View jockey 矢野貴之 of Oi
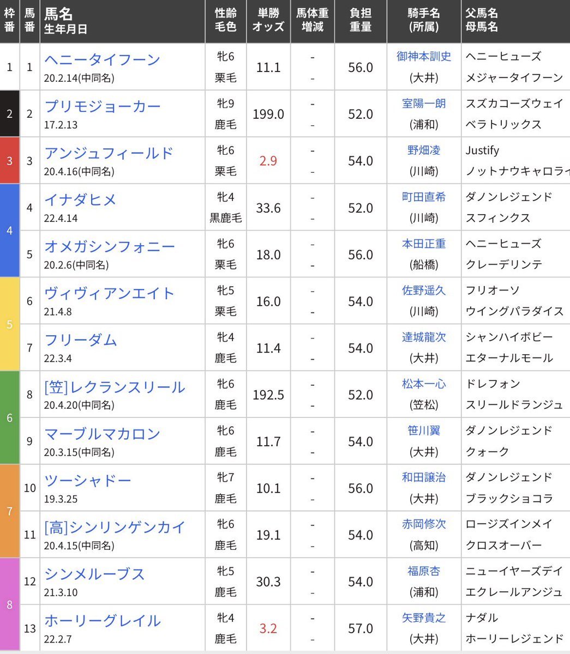The width and height of the screenshot is (570, 654). (x=424, y=617)
